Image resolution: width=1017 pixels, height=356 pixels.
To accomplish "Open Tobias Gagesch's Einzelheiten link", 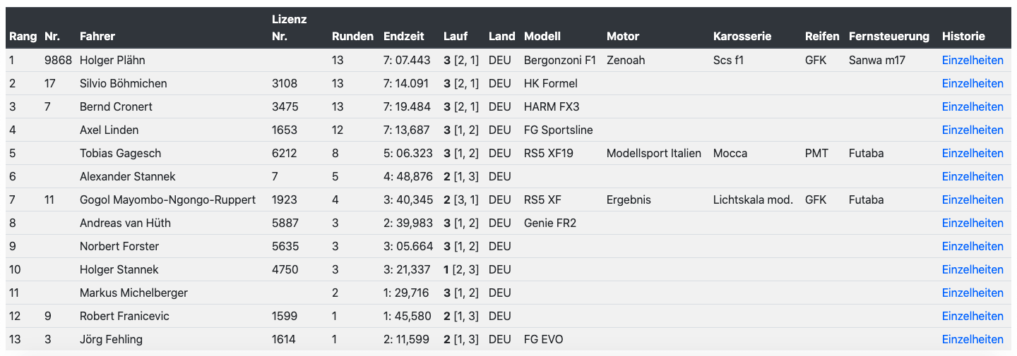I will coord(973,154).
